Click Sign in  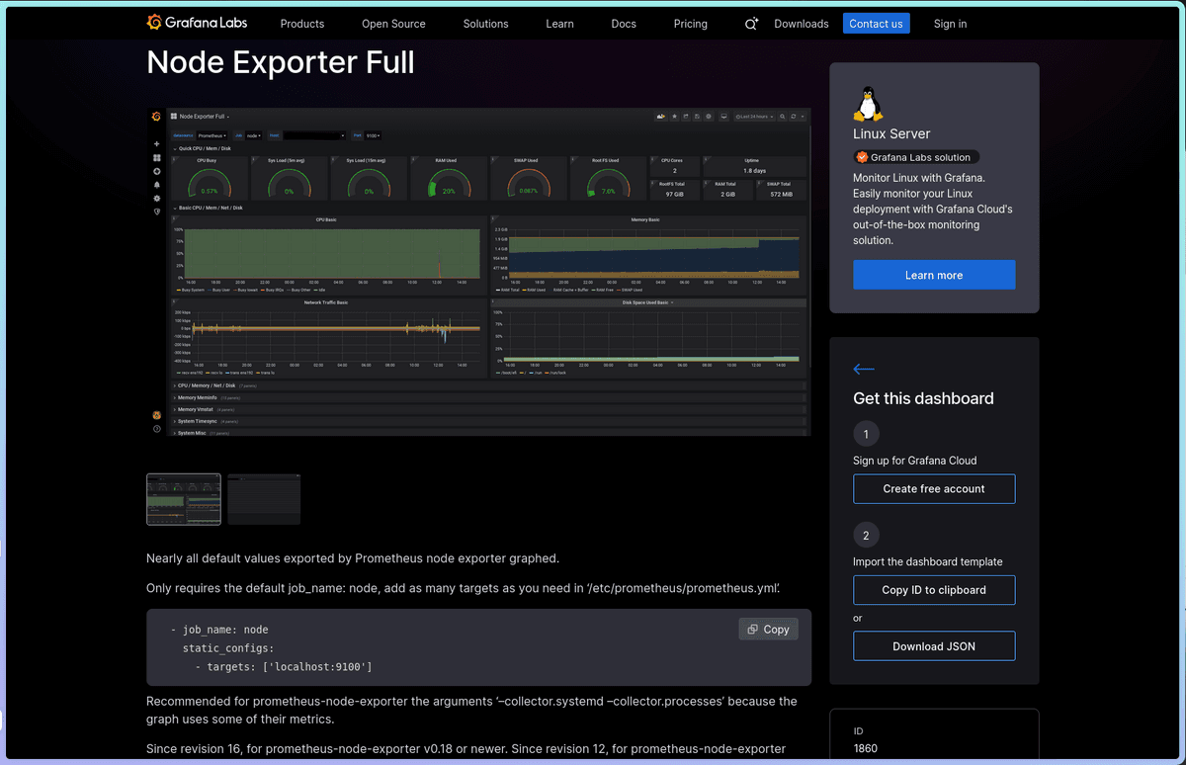(951, 24)
